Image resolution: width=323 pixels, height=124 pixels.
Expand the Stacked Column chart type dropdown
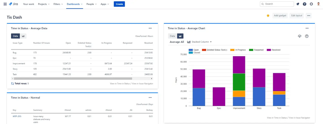click(x=199, y=42)
